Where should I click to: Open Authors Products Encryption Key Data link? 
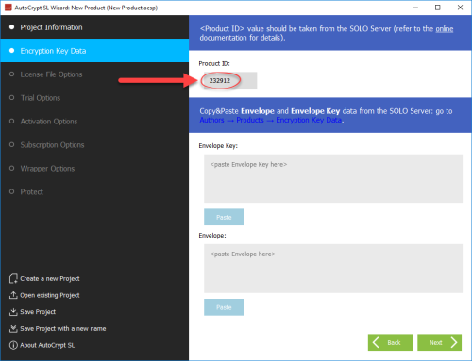click(x=271, y=120)
